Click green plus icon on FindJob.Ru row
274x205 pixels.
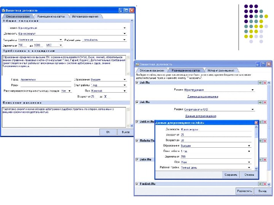[x=260, y=184]
